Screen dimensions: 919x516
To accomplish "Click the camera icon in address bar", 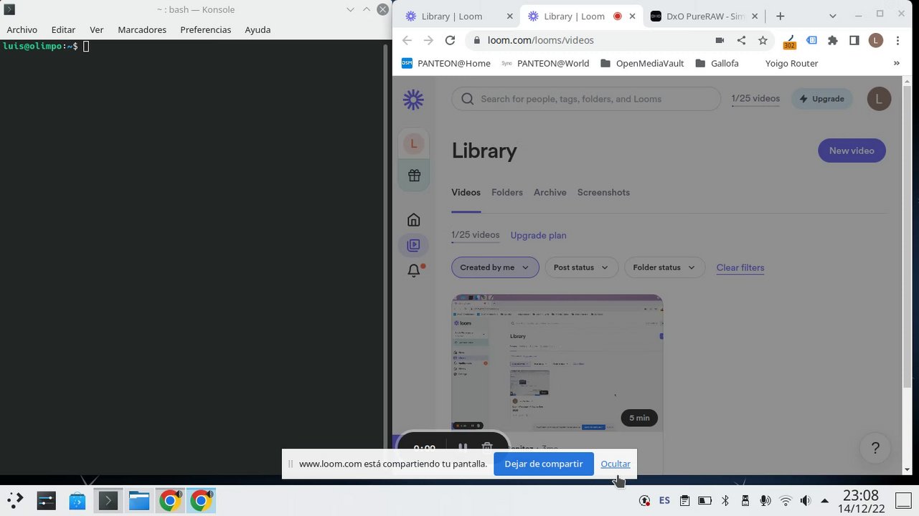I will [720, 41].
